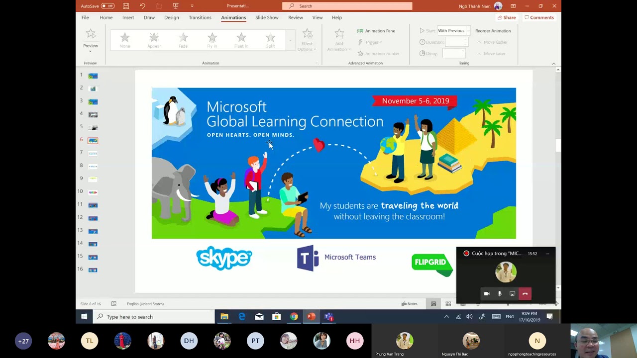This screenshot has width=637, height=358.
Task: Click the Save icon in the title bar
Action: coord(126,6)
